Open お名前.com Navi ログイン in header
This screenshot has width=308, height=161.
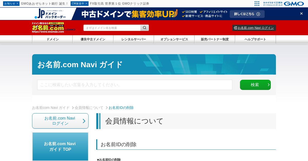point(254,28)
